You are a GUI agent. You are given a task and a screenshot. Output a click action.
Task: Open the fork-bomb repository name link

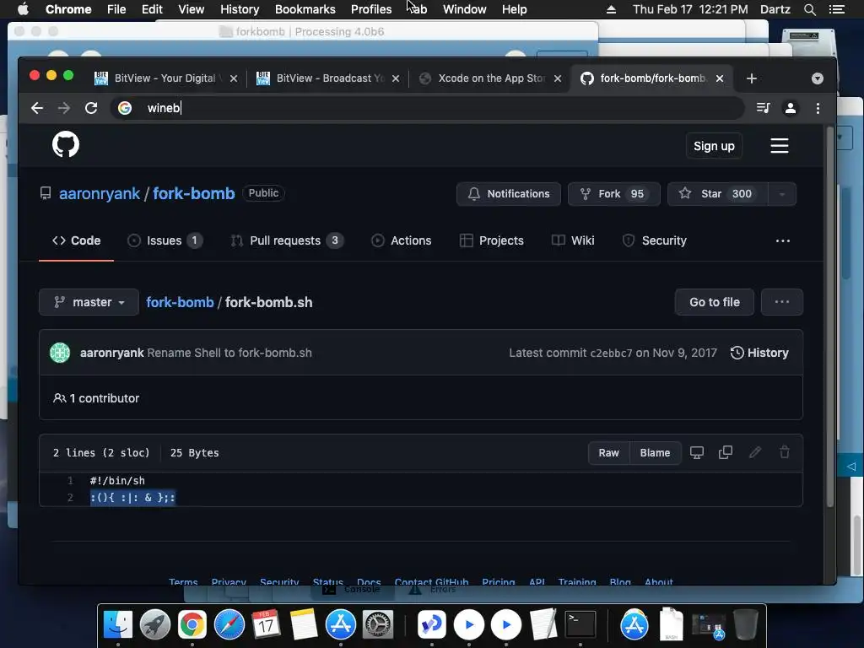[x=193, y=193]
